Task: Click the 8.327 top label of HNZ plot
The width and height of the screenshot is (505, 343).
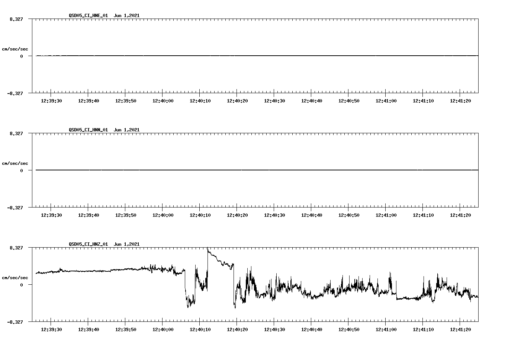Action: (x=16, y=248)
